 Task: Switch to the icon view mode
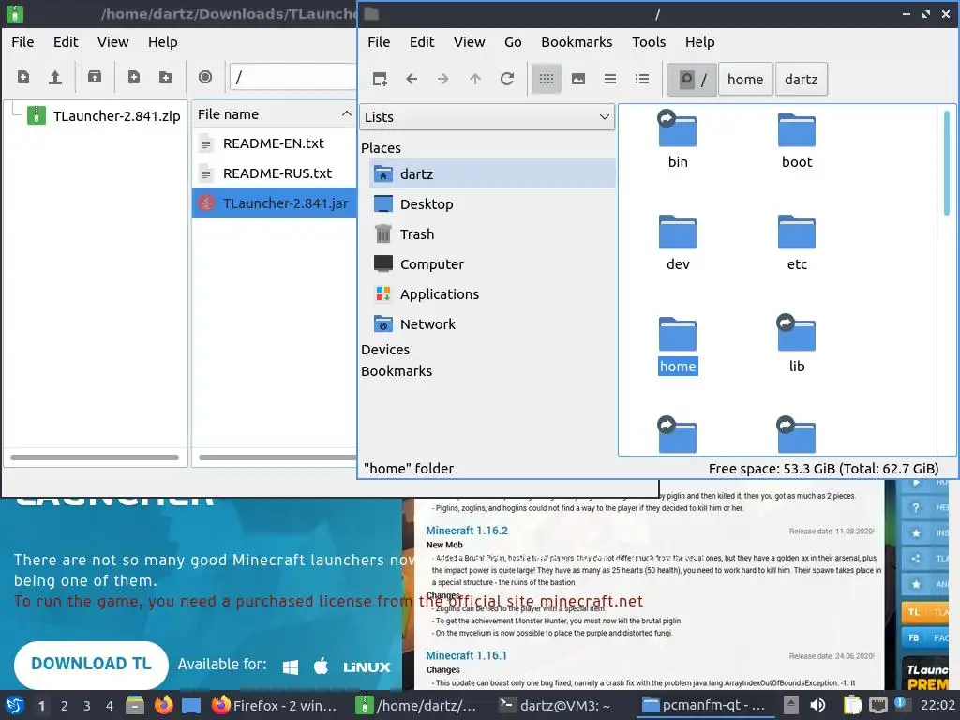547,79
